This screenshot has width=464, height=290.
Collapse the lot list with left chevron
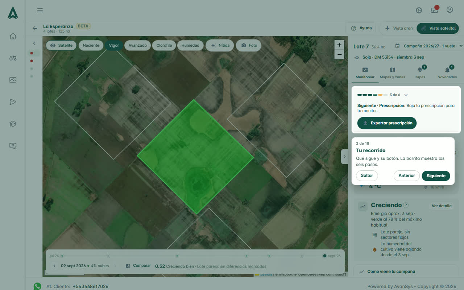coord(34,43)
